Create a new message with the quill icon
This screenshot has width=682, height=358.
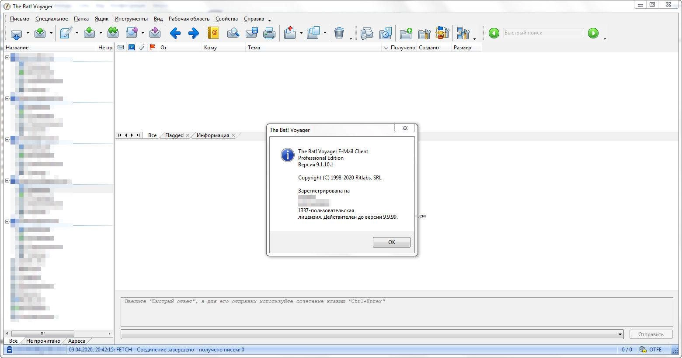point(66,33)
